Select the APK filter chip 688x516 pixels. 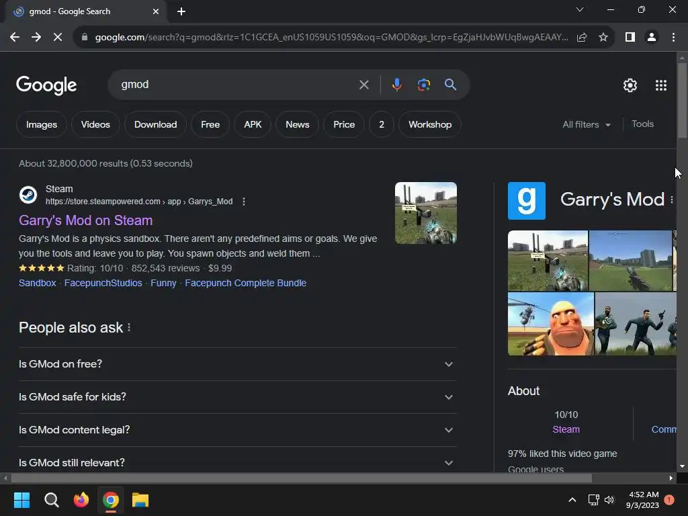(x=253, y=124)
